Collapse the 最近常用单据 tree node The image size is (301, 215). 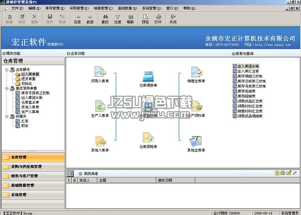[7, 88]
